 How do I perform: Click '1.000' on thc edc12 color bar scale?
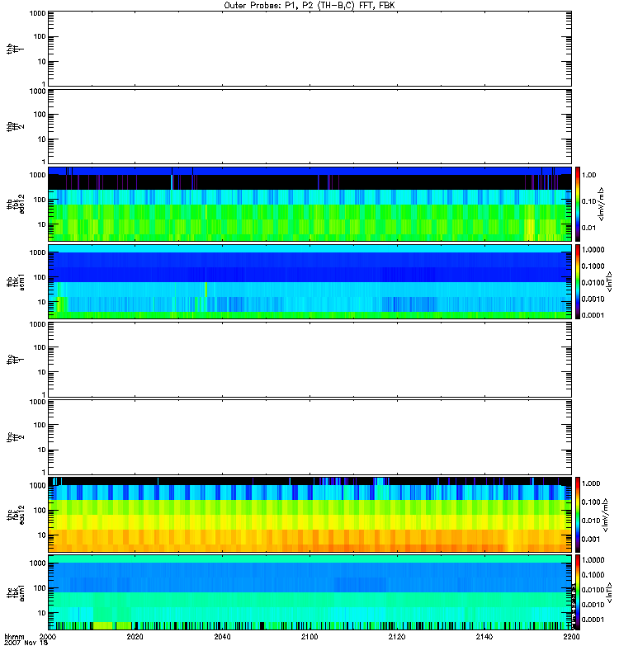591,483
